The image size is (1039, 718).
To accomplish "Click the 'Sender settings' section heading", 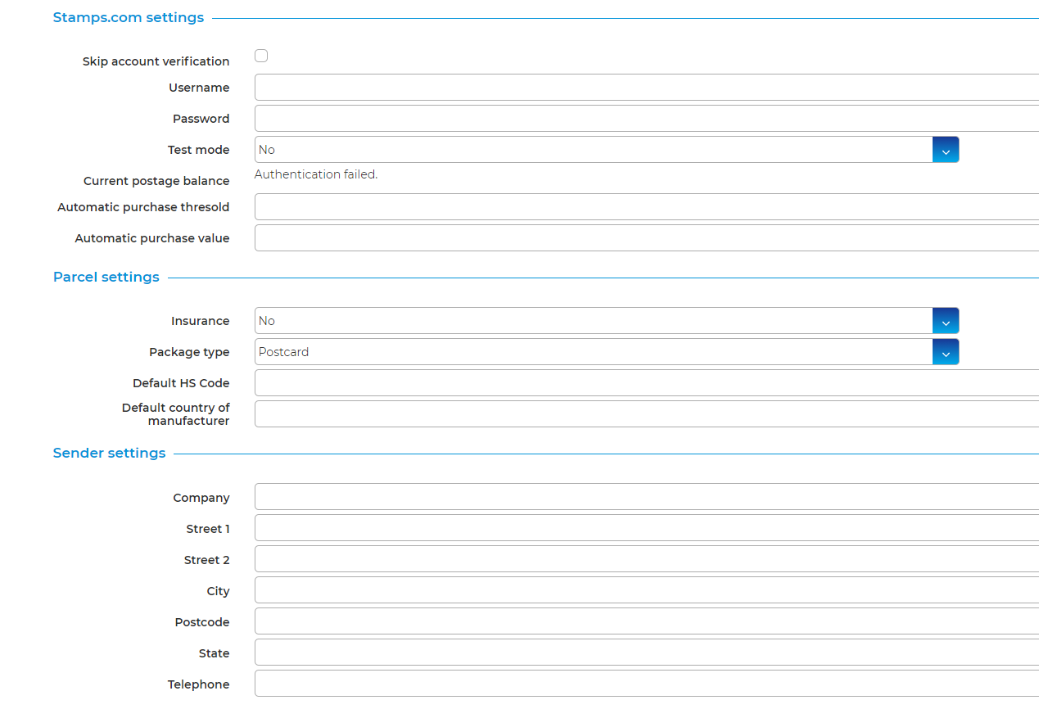I will pos(109,453).
